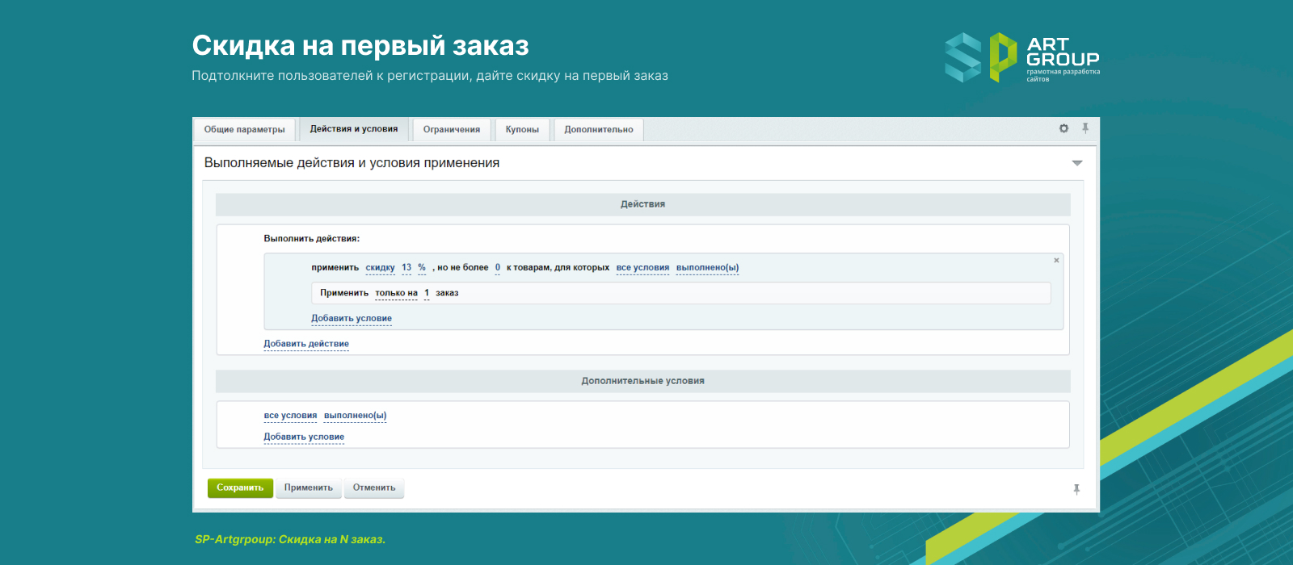Click the pin icon beside the tabs
The width and height of the screenshot is (1293, 565).
tap(1085, 128)
